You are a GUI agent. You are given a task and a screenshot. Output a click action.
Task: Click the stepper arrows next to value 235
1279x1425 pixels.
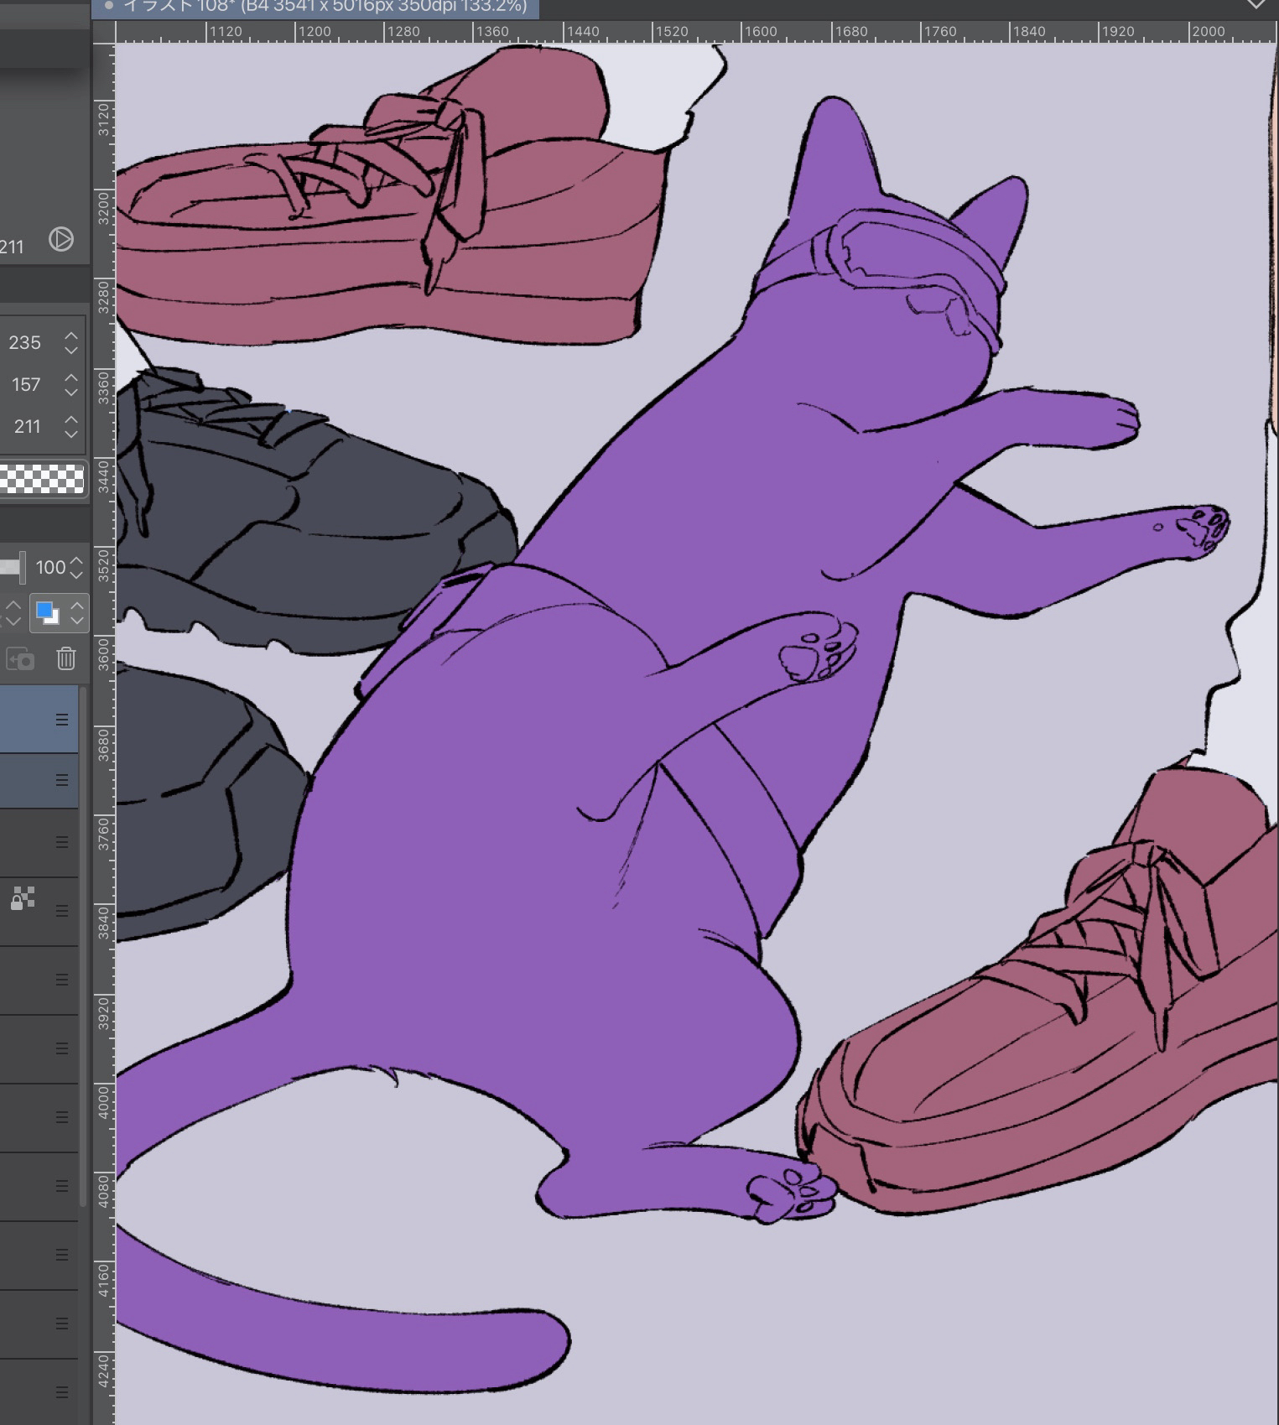tap(71, 342)
